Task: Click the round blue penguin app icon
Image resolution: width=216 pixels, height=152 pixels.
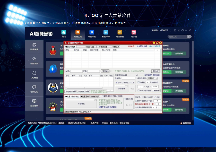Action: pos(53,87)
